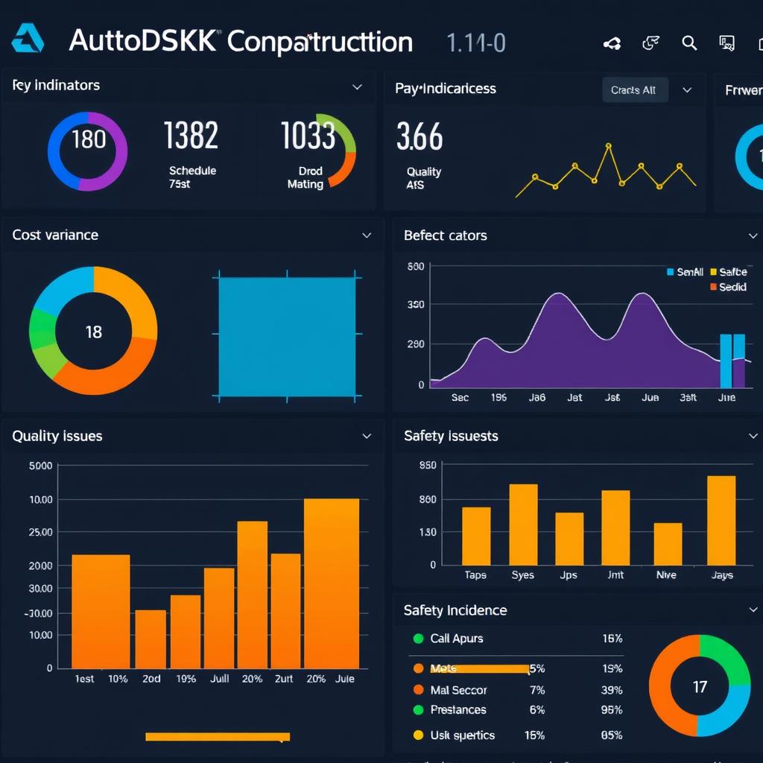Collapse the Key indicators panel chevron
Viewport: 763px width, 763px height.
coord(357,87)
